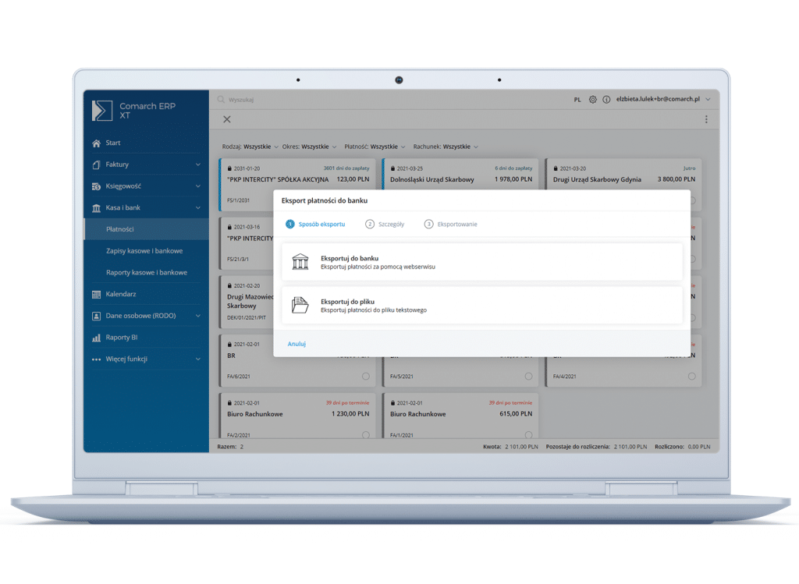Open settings via the gear icon
The width and height of the screenshot is (799, 584).
[593, 100]
